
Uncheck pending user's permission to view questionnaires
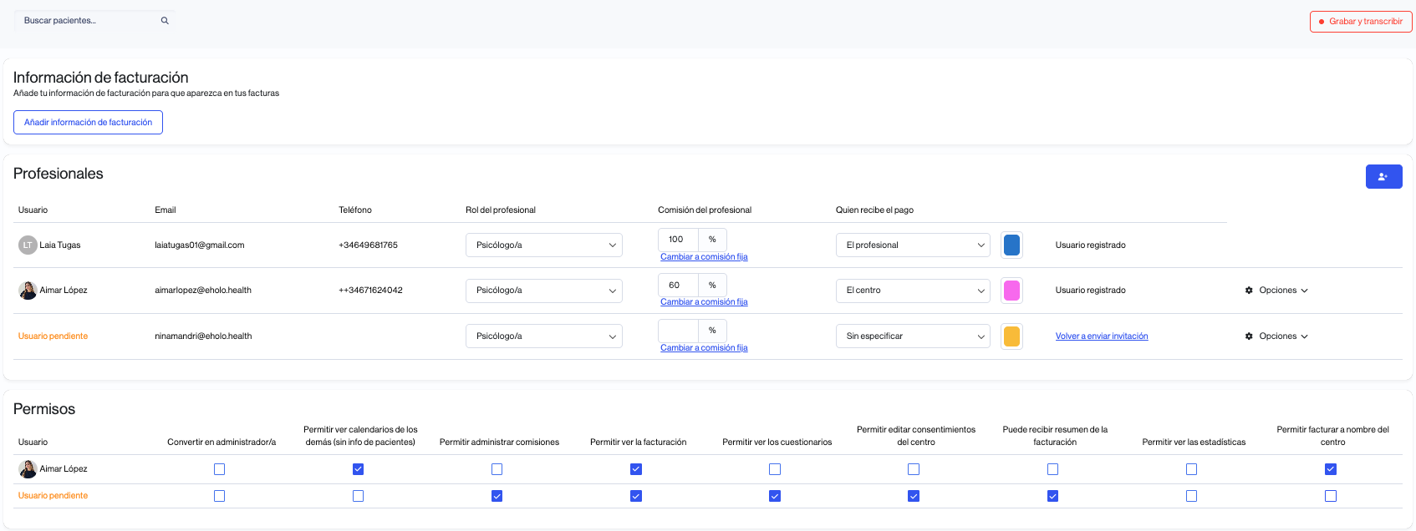775,496
